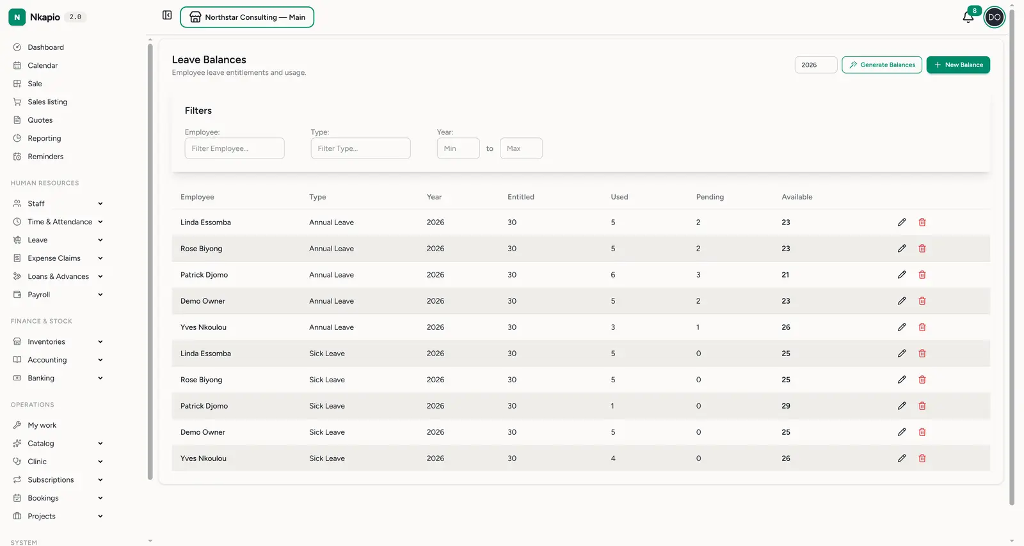Expand Loans & Advances submenu

click(x=58, y=276)
